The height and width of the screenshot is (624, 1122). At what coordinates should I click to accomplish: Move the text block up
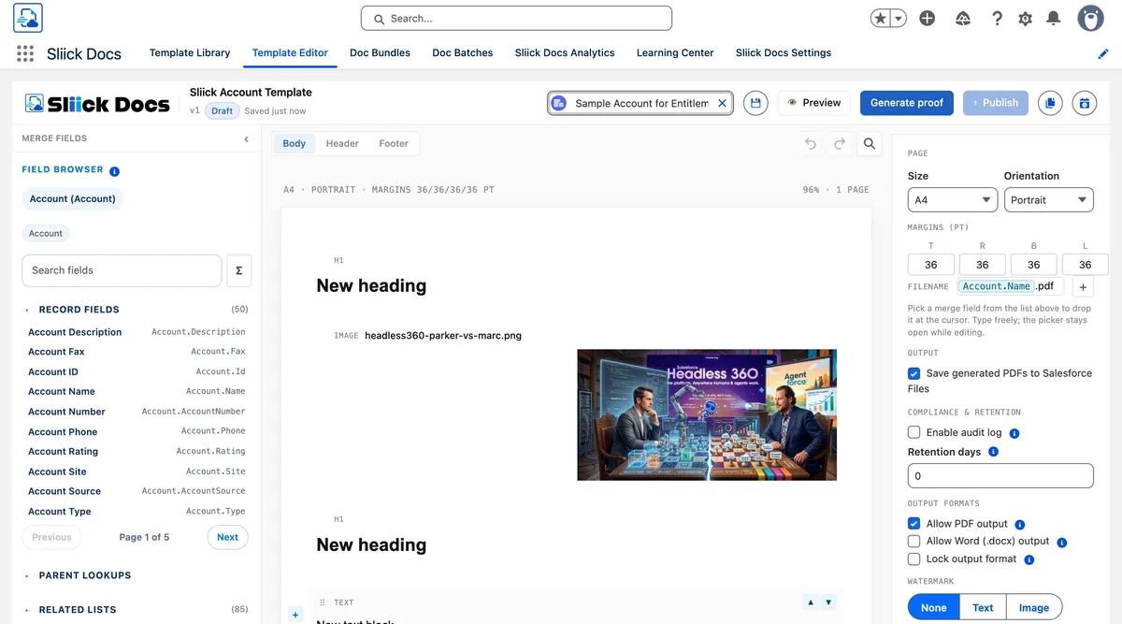pyautogui.click(x=811, y=602)
